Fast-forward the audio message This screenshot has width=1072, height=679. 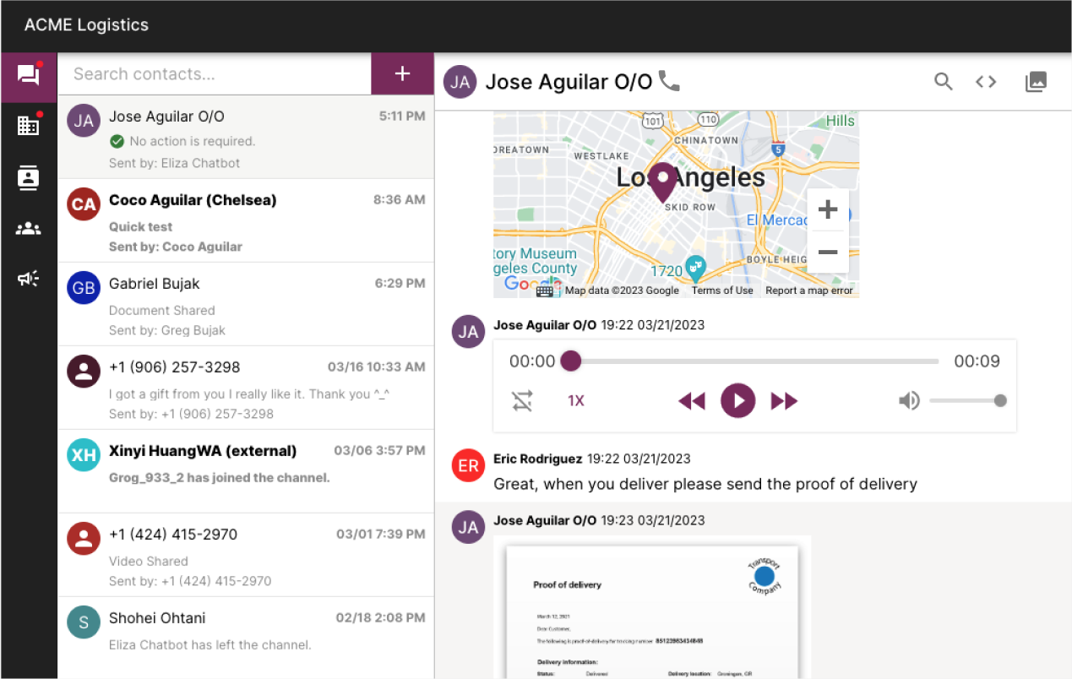click(x=784, y=401)
